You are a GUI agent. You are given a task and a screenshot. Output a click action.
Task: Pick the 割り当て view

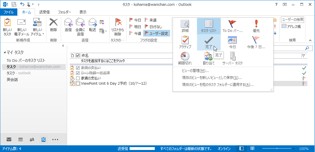click(x=209, y=59)
